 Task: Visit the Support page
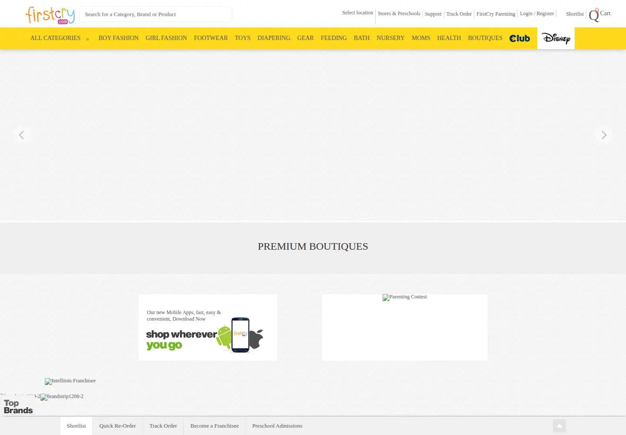click(433, 14)
